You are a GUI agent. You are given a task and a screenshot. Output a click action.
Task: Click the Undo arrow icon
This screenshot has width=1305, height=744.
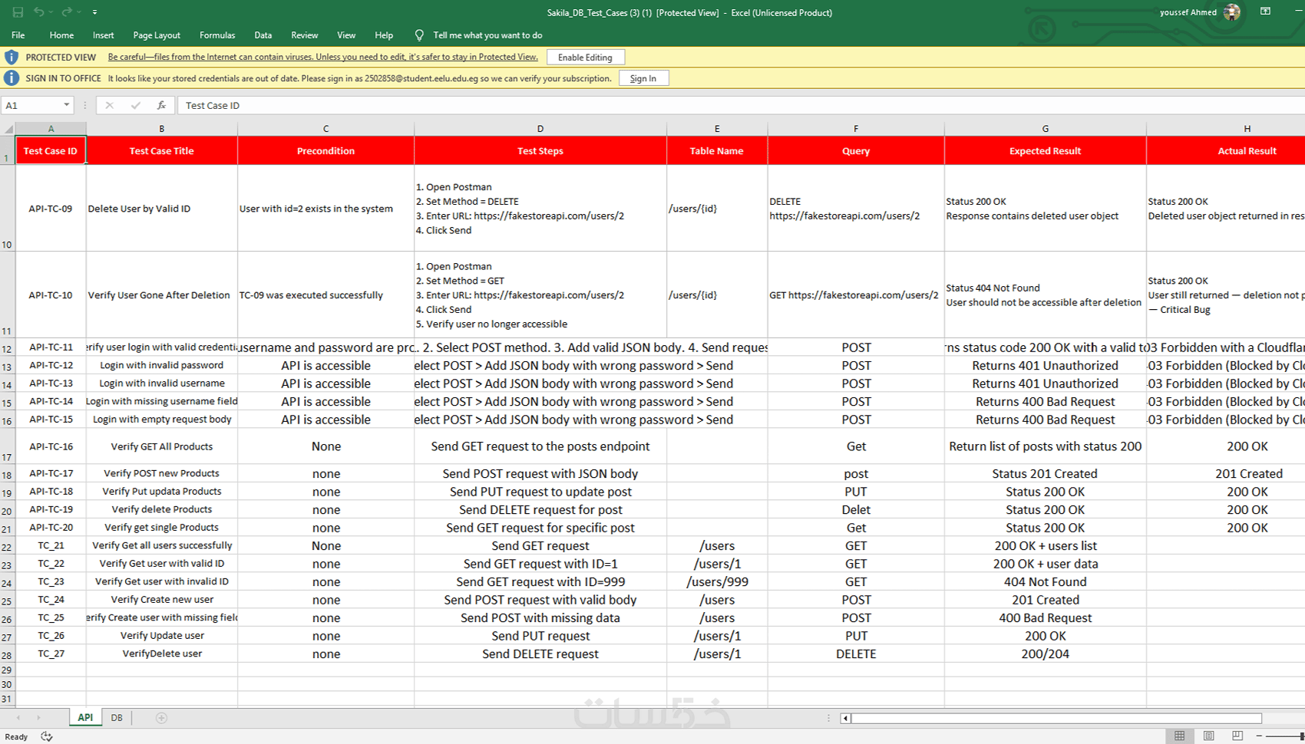(x=38, y=12)
